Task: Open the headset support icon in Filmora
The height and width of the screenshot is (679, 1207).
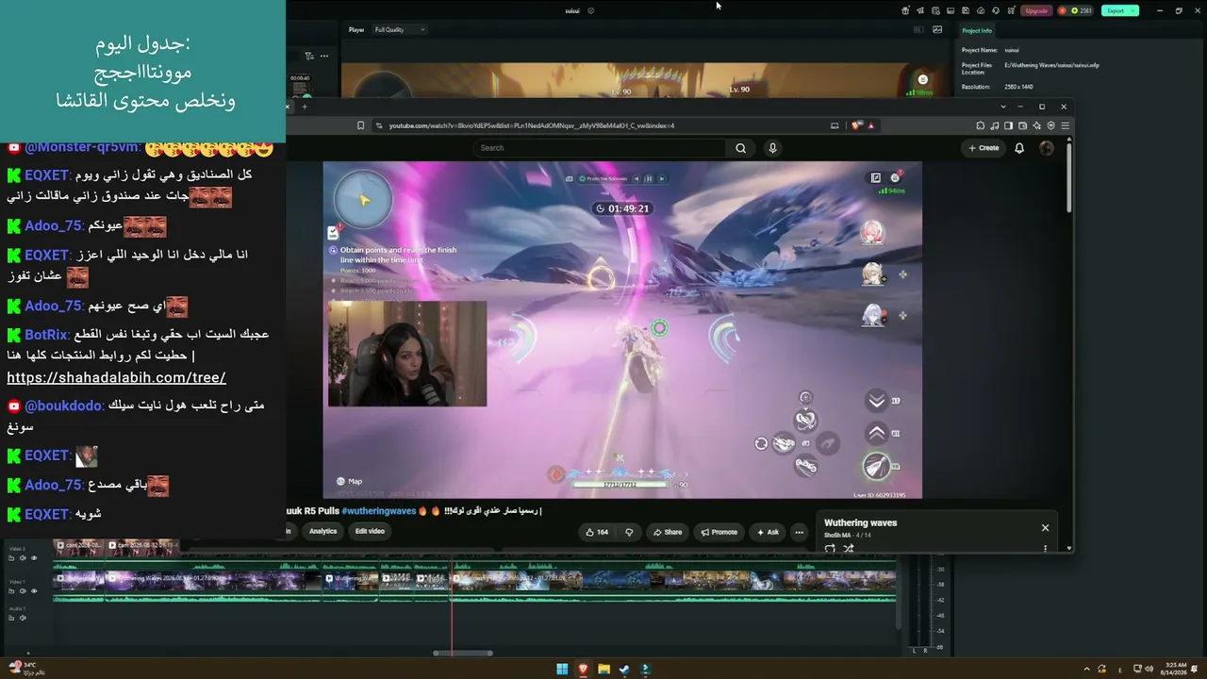Action: (x=996, y=10)
